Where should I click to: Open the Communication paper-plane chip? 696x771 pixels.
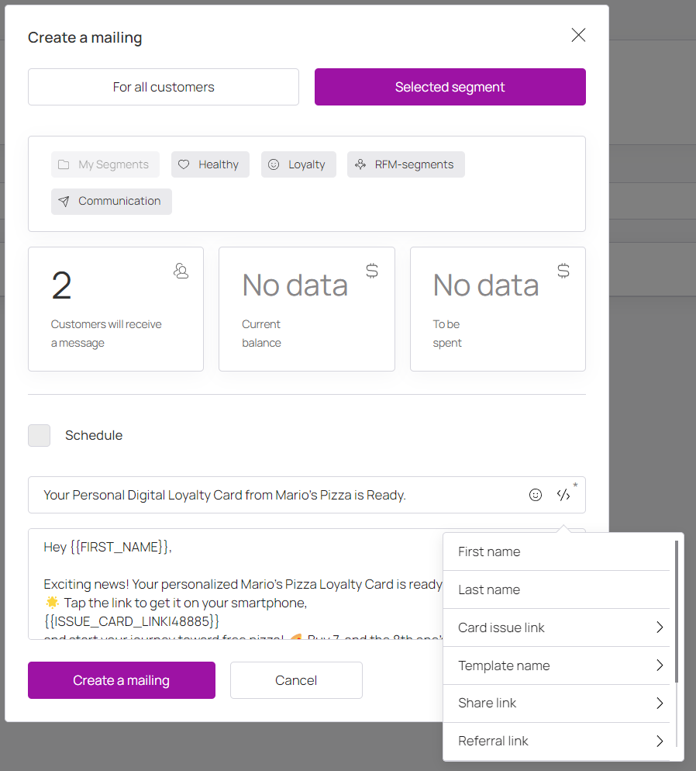pos(112,201)
